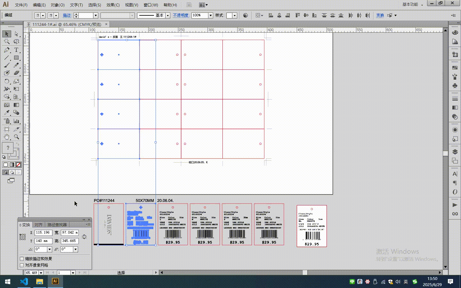This screenshot has width=461, height=288.
Task: Select the Direct Selection white arrow
Action: 16,34
